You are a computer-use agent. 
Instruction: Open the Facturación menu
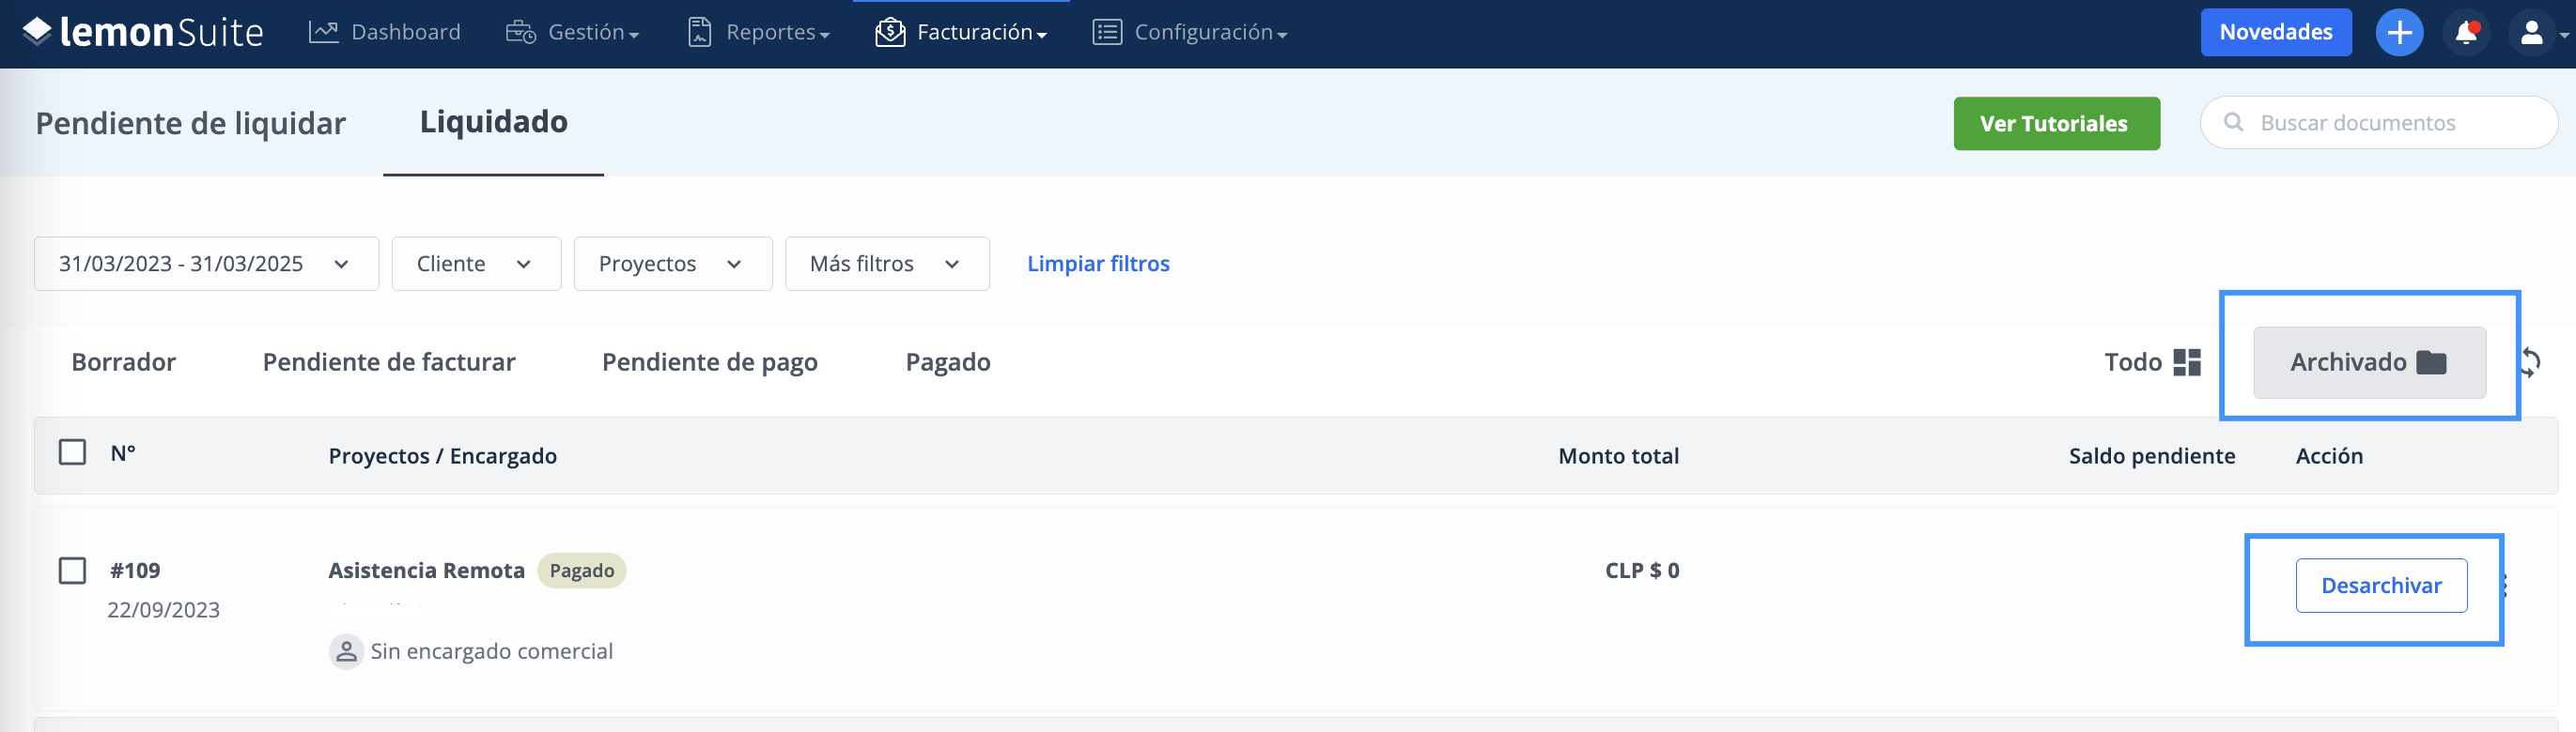click(x=961, y=32)
